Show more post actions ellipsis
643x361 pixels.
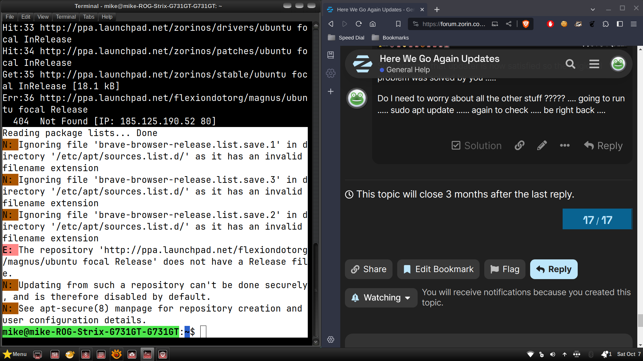565,145
